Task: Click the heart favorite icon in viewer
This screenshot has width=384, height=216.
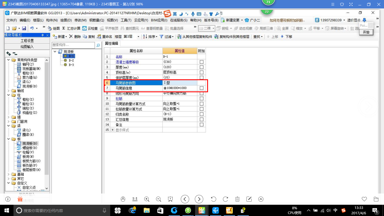Action: [364, 199]
